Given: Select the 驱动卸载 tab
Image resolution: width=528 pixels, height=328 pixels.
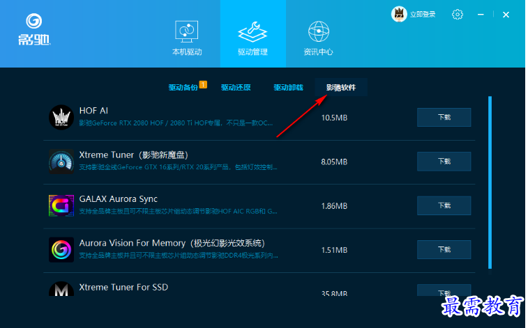Looking at the screenshot, I should [x=288, y=87].
